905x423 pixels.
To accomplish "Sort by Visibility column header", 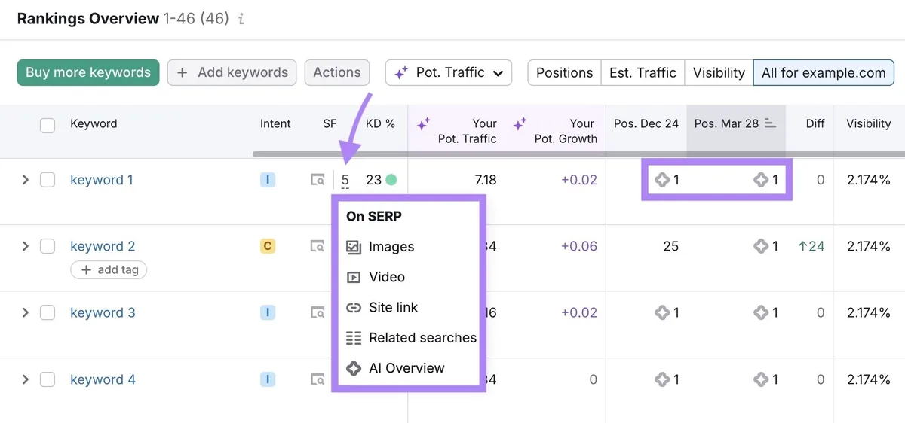I will pos(868,123).
